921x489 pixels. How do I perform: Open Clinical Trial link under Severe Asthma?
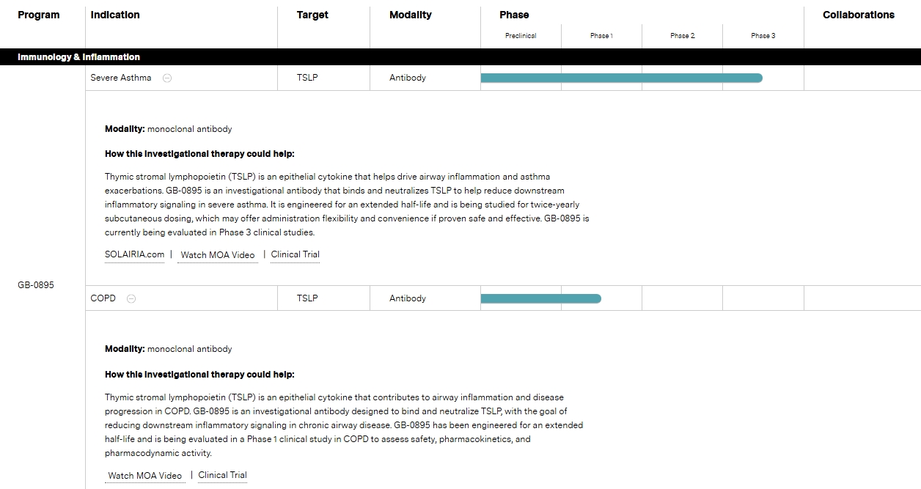pyautogui.click(x=296, y=254)
